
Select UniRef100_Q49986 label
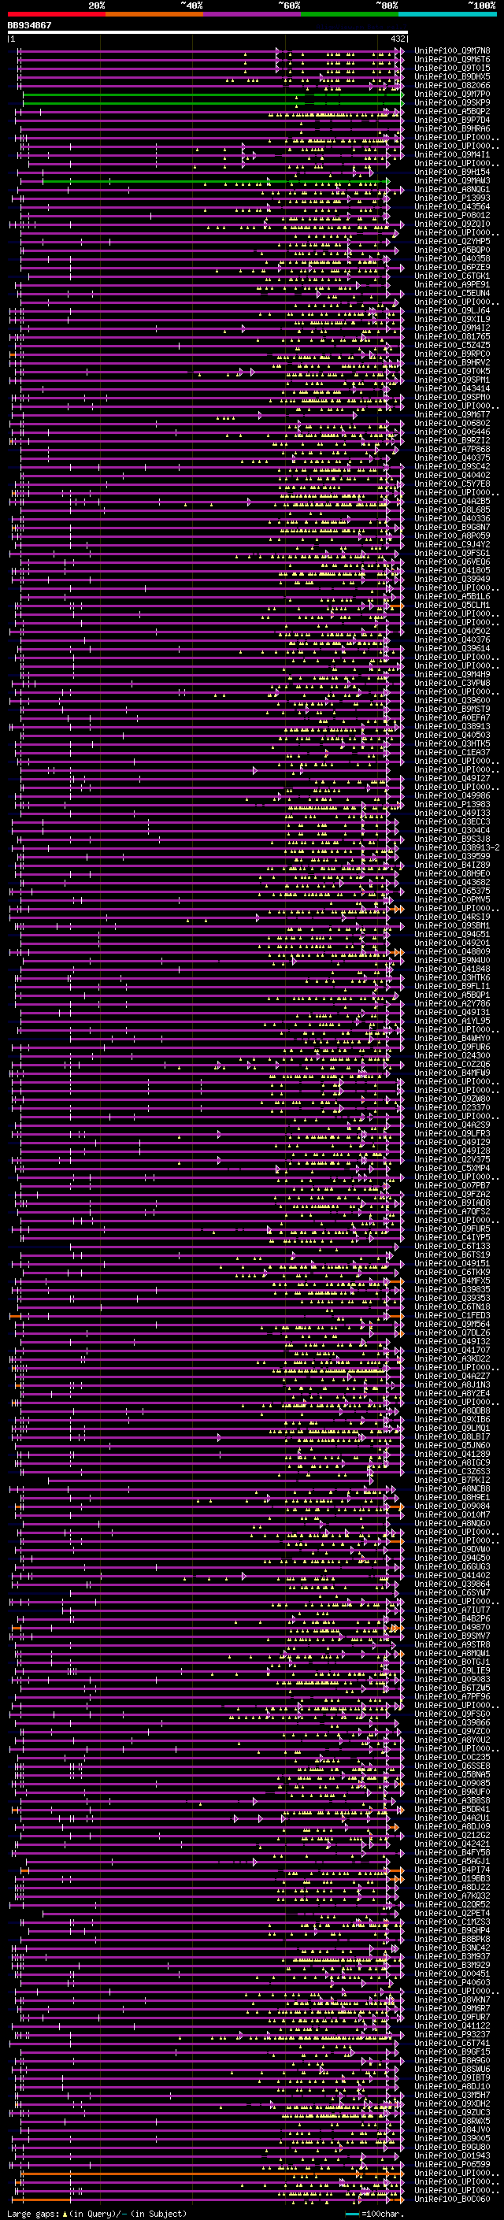click(x=452, y=796)
